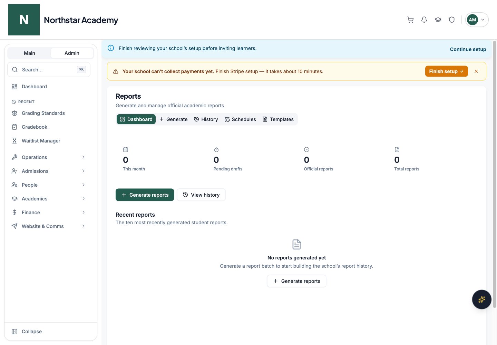Open the AM user account dropdown

pos(477,20)
